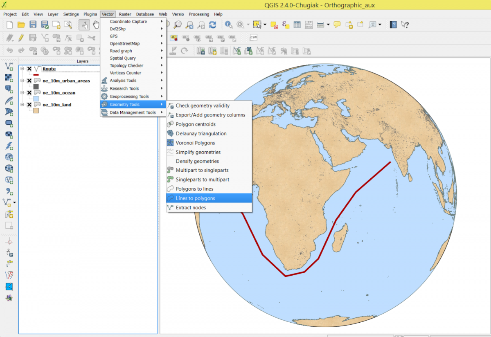Open the Plugins menu
Screen dimensions: 491x337
[x=90, y=14]
